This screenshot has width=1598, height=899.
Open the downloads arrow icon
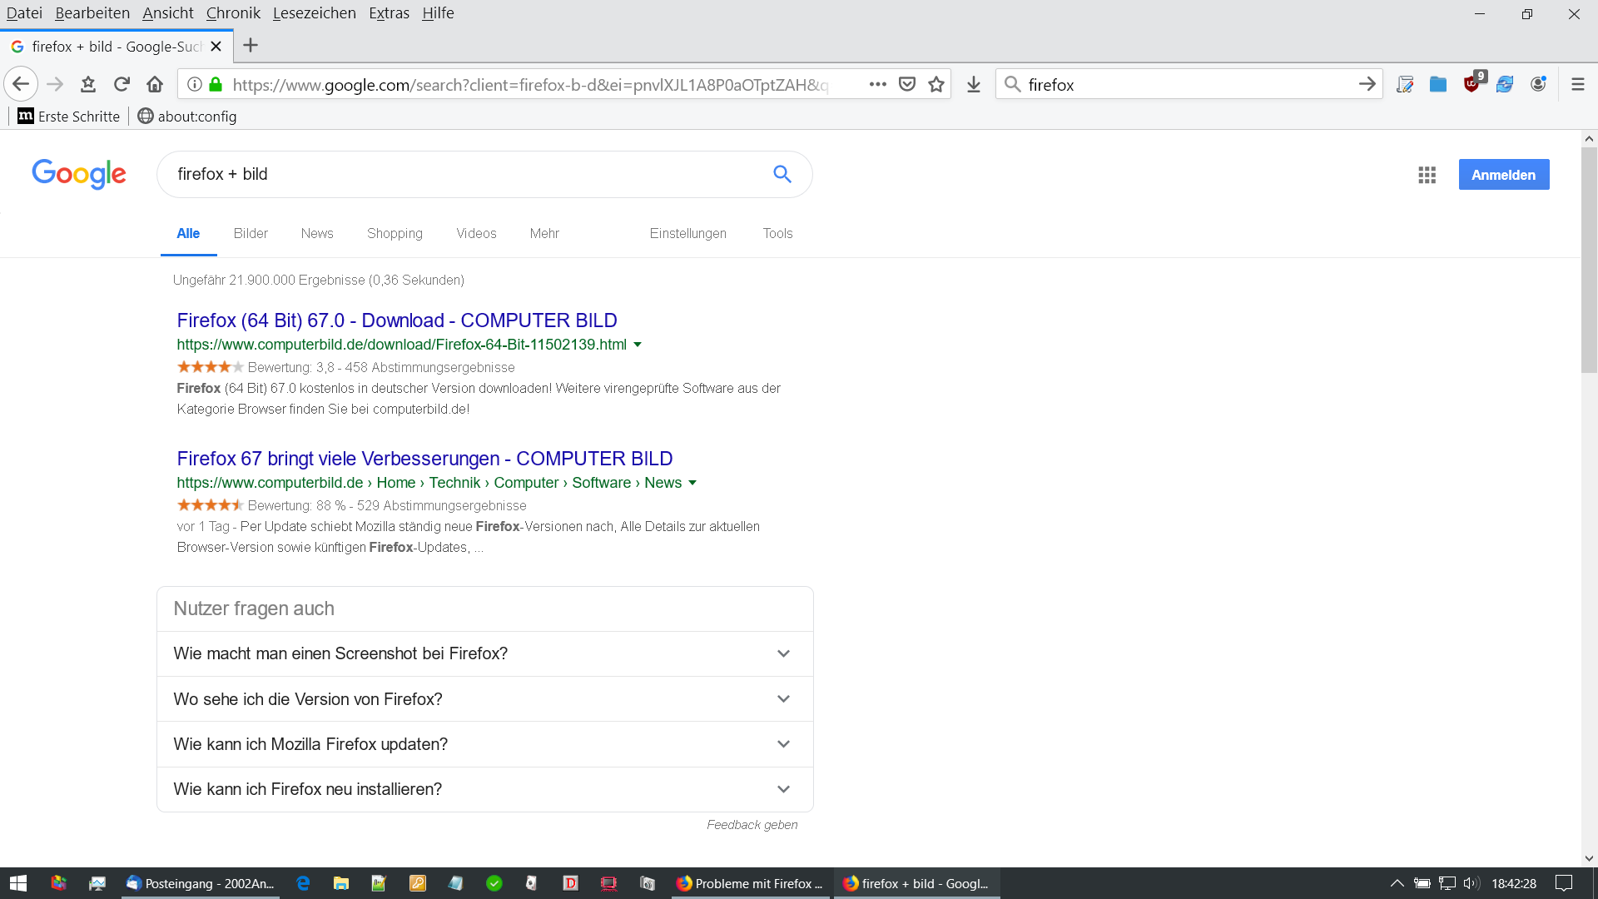click(974, 84)
